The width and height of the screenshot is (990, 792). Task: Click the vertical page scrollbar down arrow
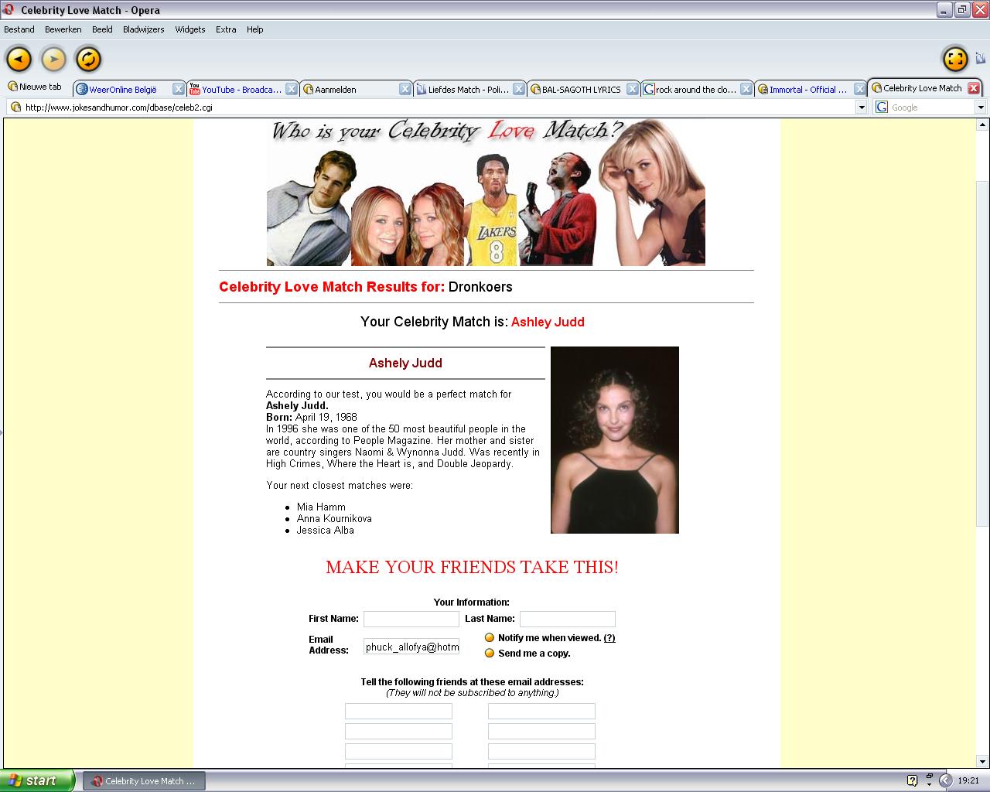pos(982,761)
